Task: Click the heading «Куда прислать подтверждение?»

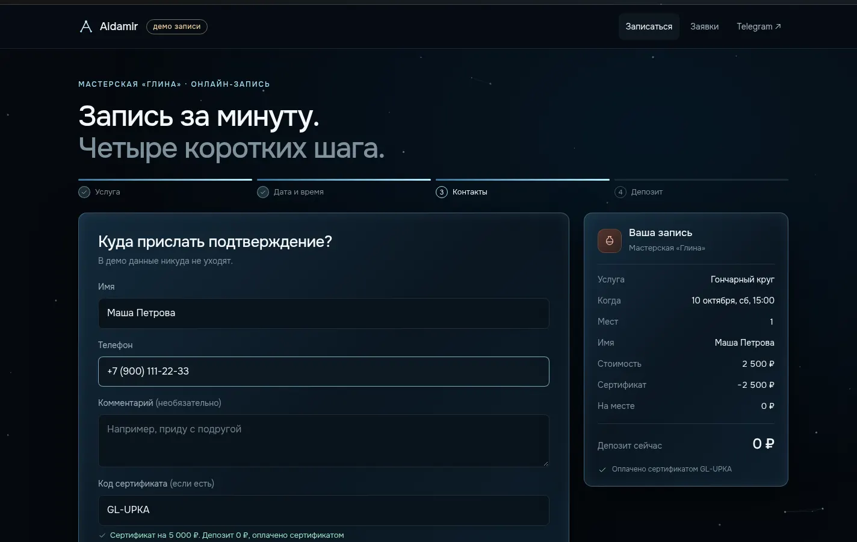Action: 215,241
